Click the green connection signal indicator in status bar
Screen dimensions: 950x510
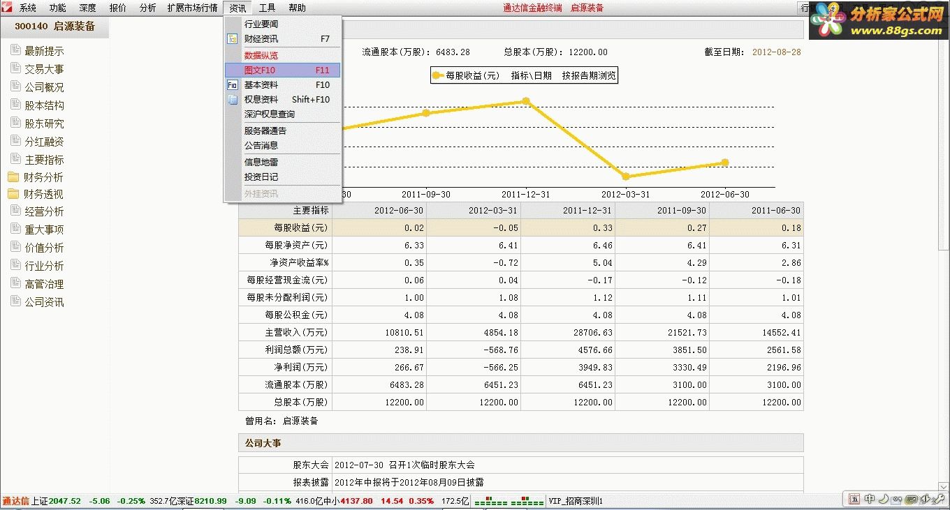[x=509, y=502]
